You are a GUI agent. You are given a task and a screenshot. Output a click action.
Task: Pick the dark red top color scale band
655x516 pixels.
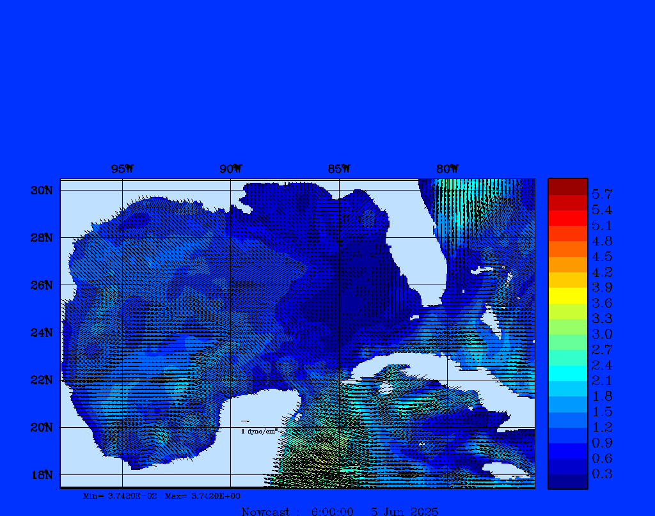(x=567, y=187)
